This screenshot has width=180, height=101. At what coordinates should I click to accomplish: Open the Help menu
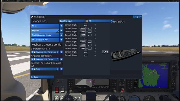[41, 1]
